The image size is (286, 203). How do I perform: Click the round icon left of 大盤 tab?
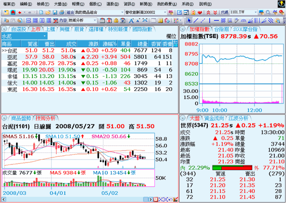[183, 118]
